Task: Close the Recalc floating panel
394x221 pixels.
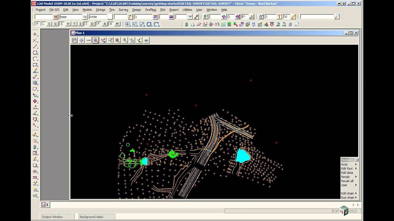Action: 357,160
